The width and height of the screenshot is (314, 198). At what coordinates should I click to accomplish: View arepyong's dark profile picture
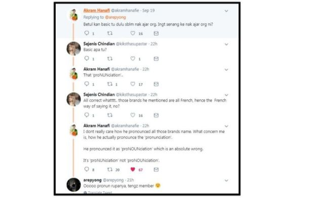point(73,185)
